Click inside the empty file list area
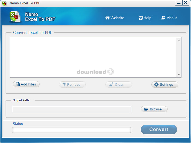The height and width of the screenshot is (143, 191). pyautogui.click(x=93, y=57)
